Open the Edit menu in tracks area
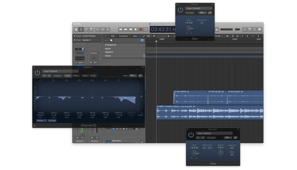 coord(113,36)
